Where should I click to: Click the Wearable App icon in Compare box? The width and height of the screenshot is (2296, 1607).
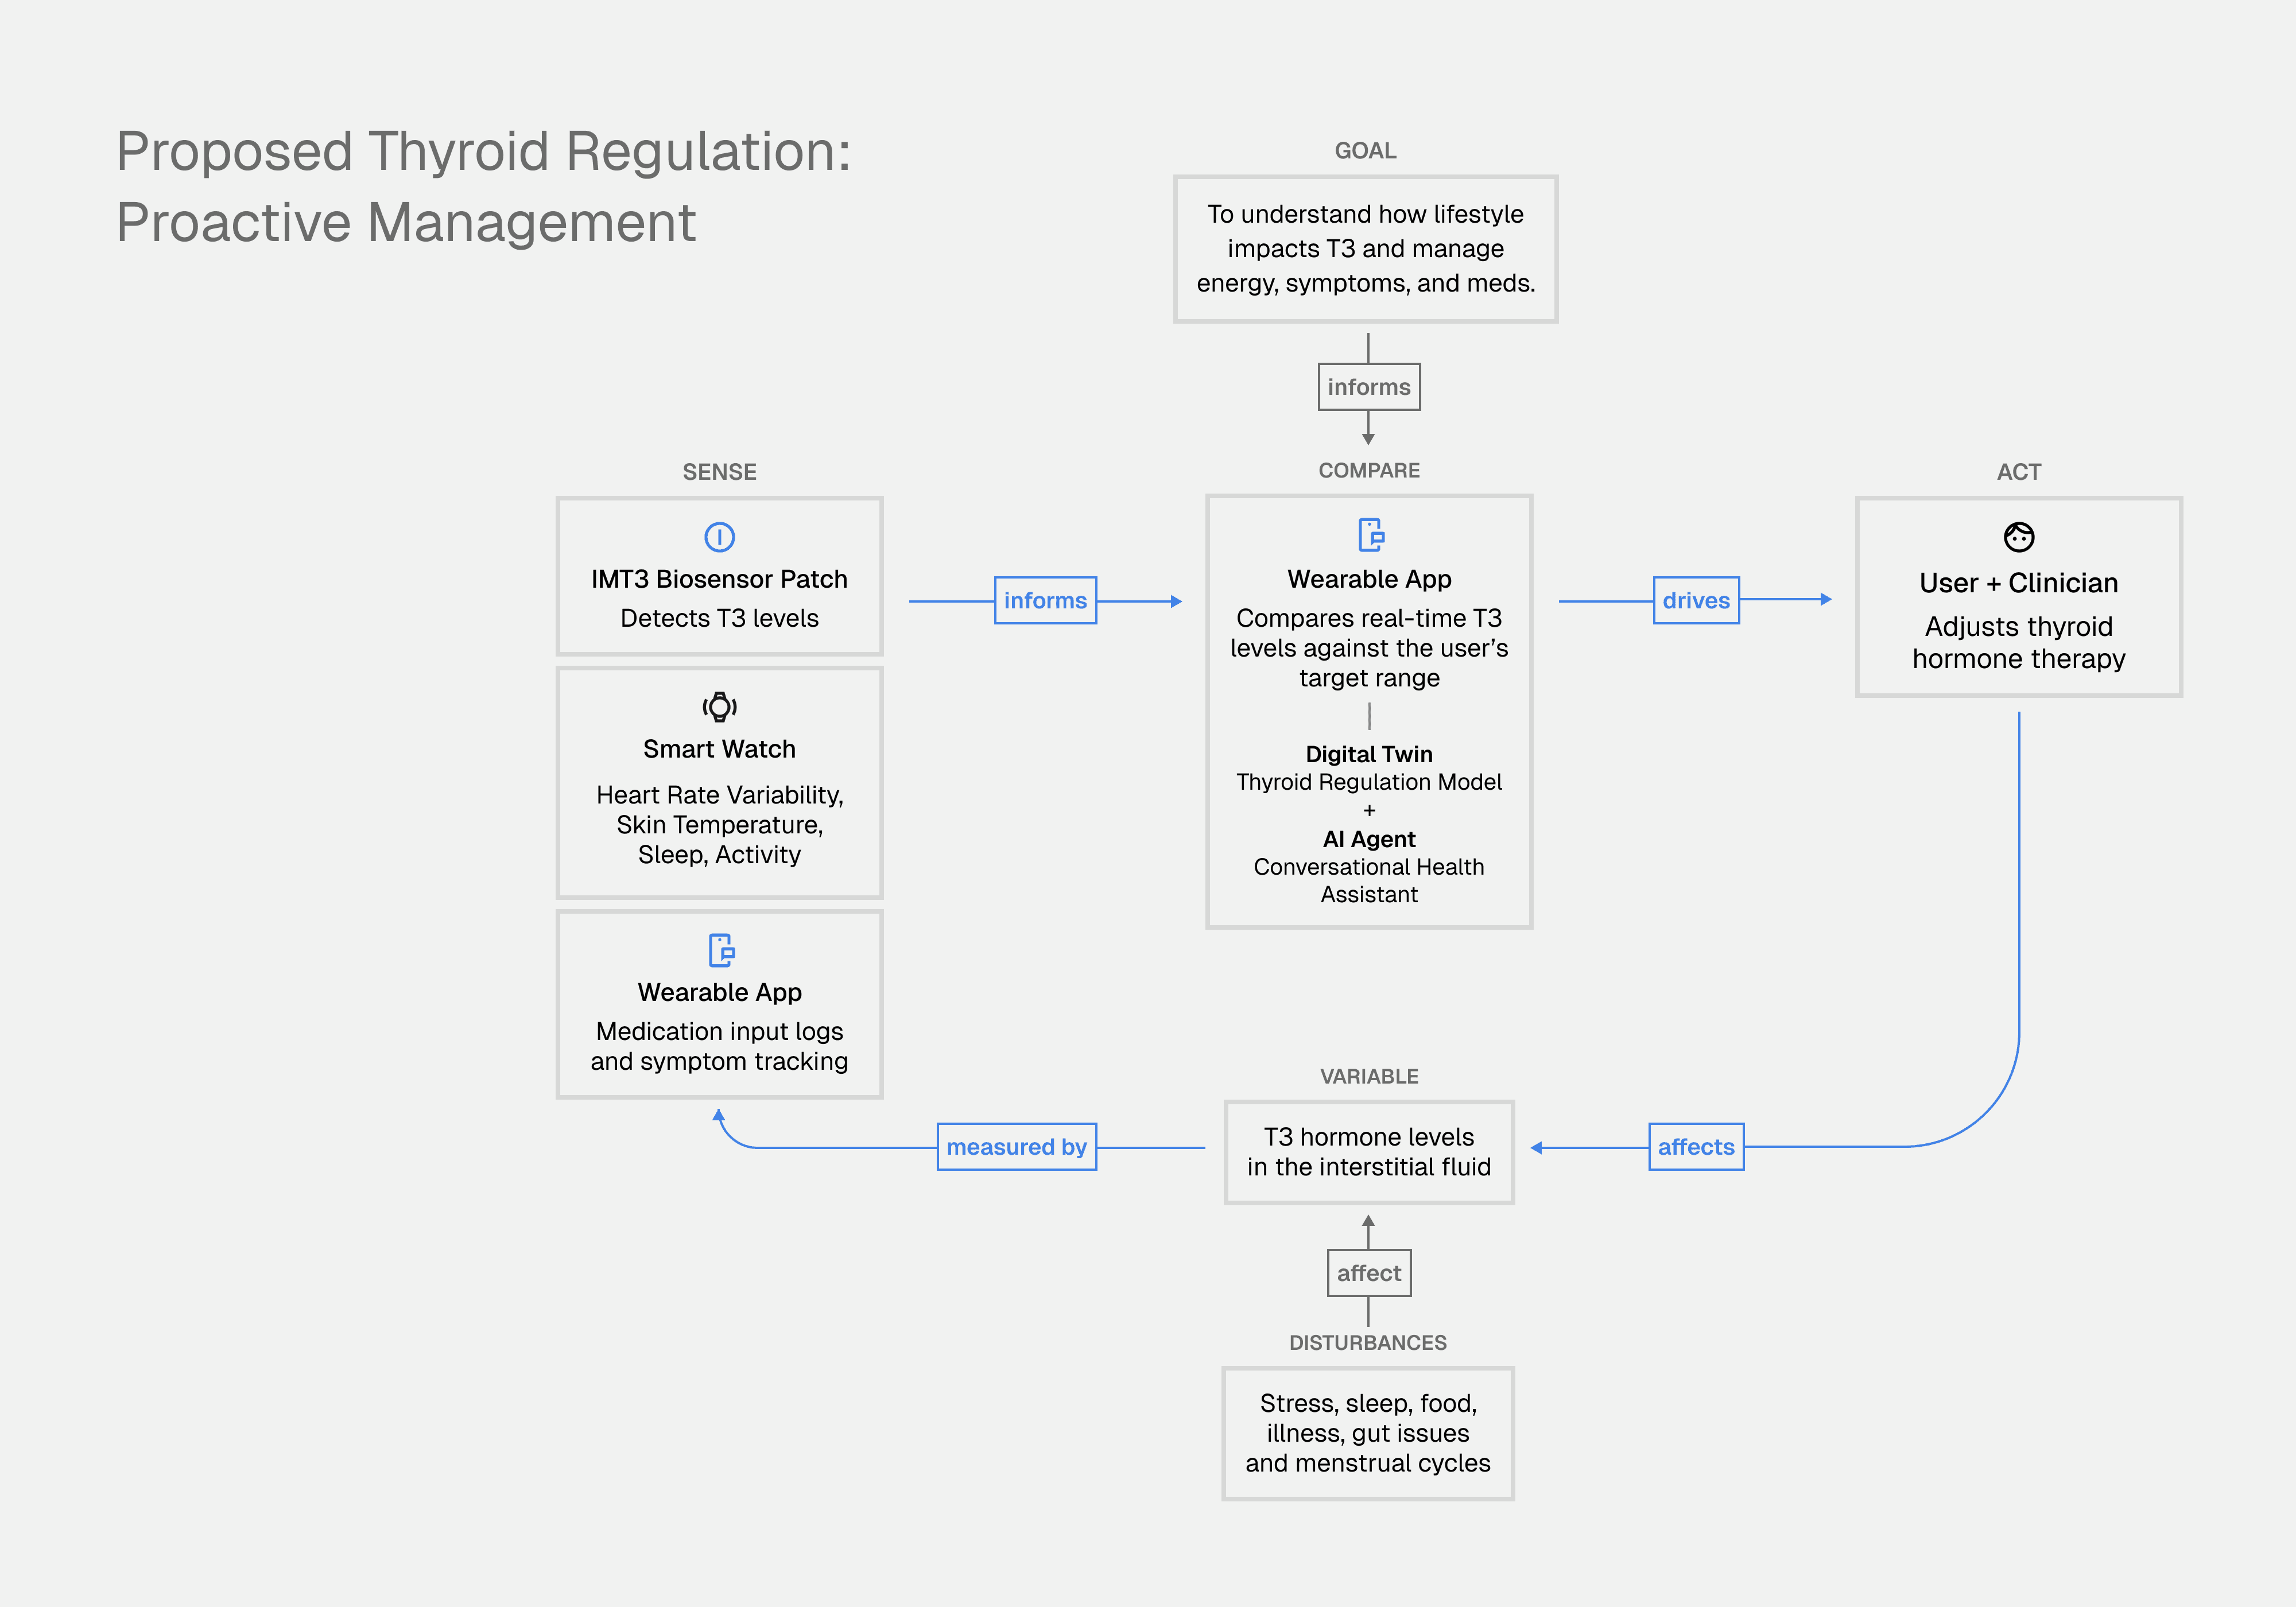click(x=1371, y=535)
